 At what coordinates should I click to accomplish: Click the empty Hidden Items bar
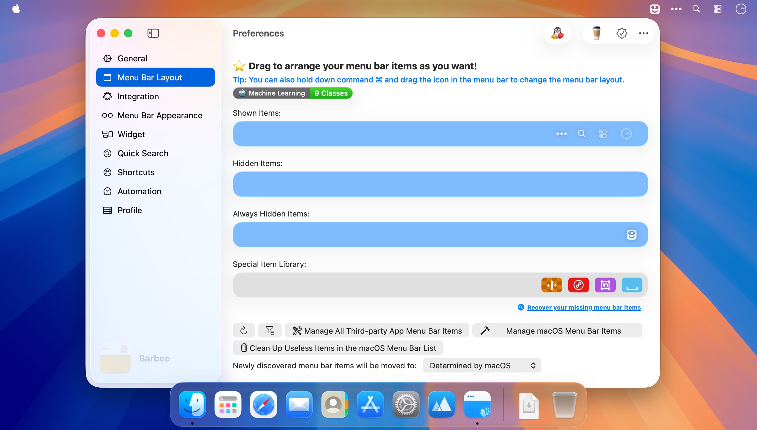click(x=440, y=184)
